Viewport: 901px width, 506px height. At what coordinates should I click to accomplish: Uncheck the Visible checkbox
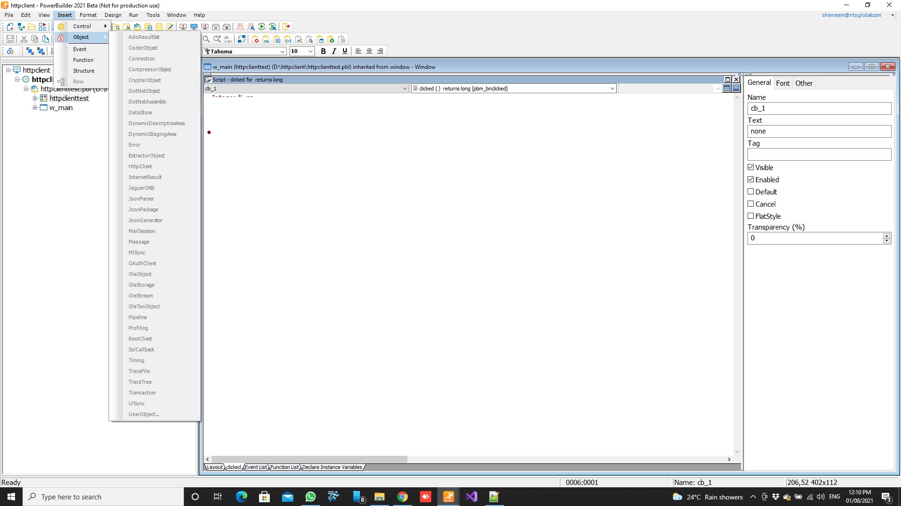751,167
